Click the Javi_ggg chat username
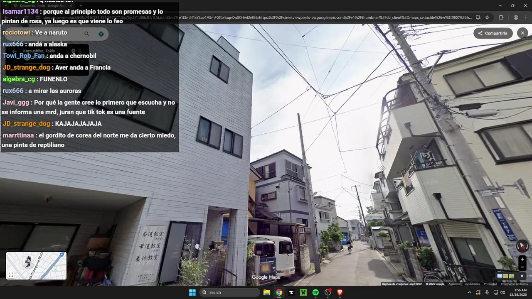Image resolution: width=532 pixels, height=299 pixels. point(17,102)
